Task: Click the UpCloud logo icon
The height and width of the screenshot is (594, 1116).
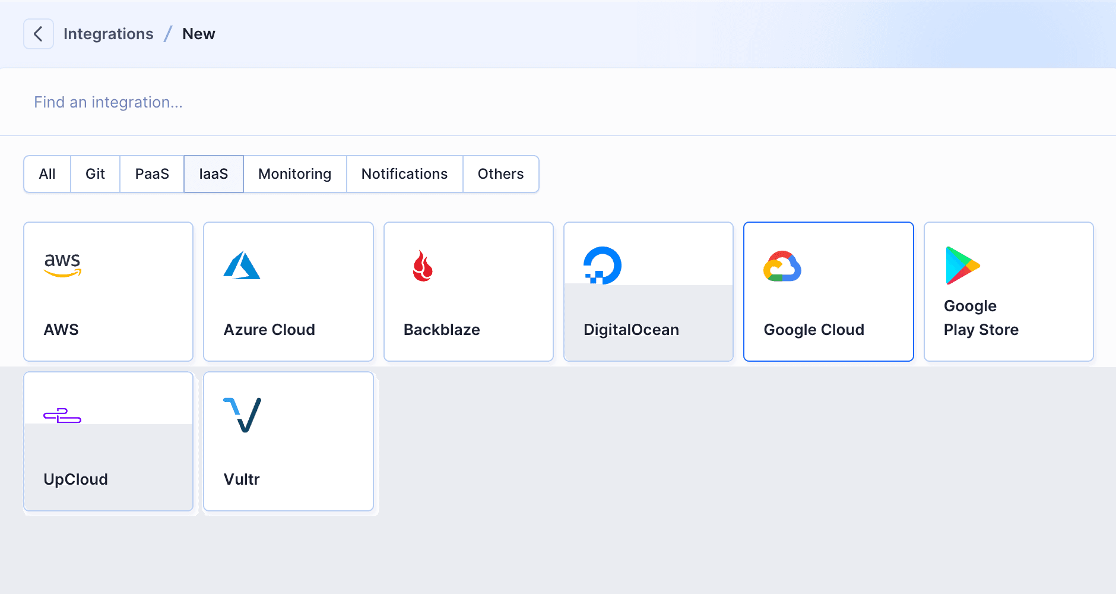Action: 62,415
